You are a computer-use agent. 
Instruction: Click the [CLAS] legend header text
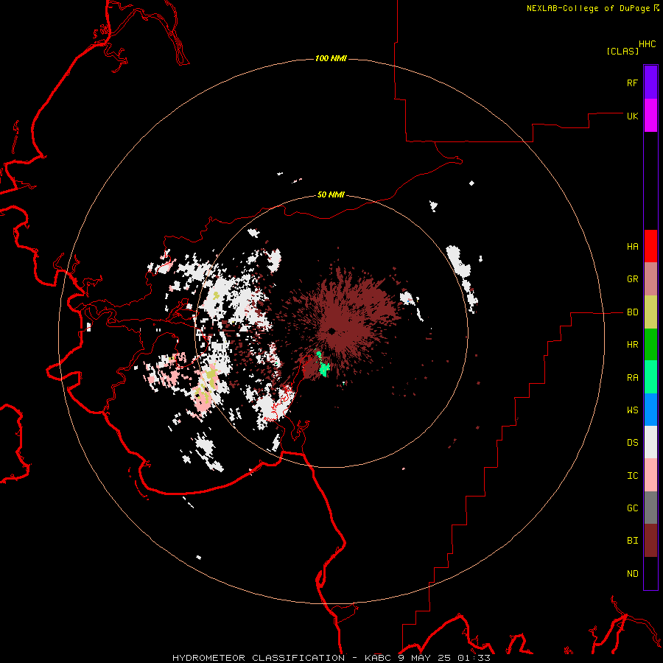(622, 52)
